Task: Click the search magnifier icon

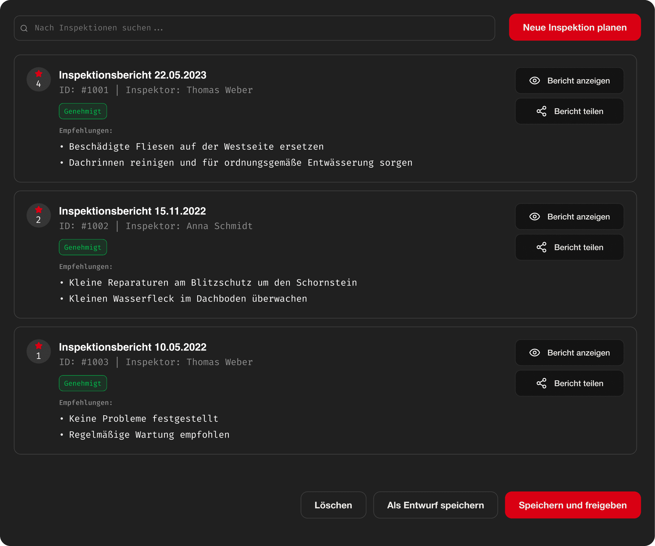Action: click(24, 28)
